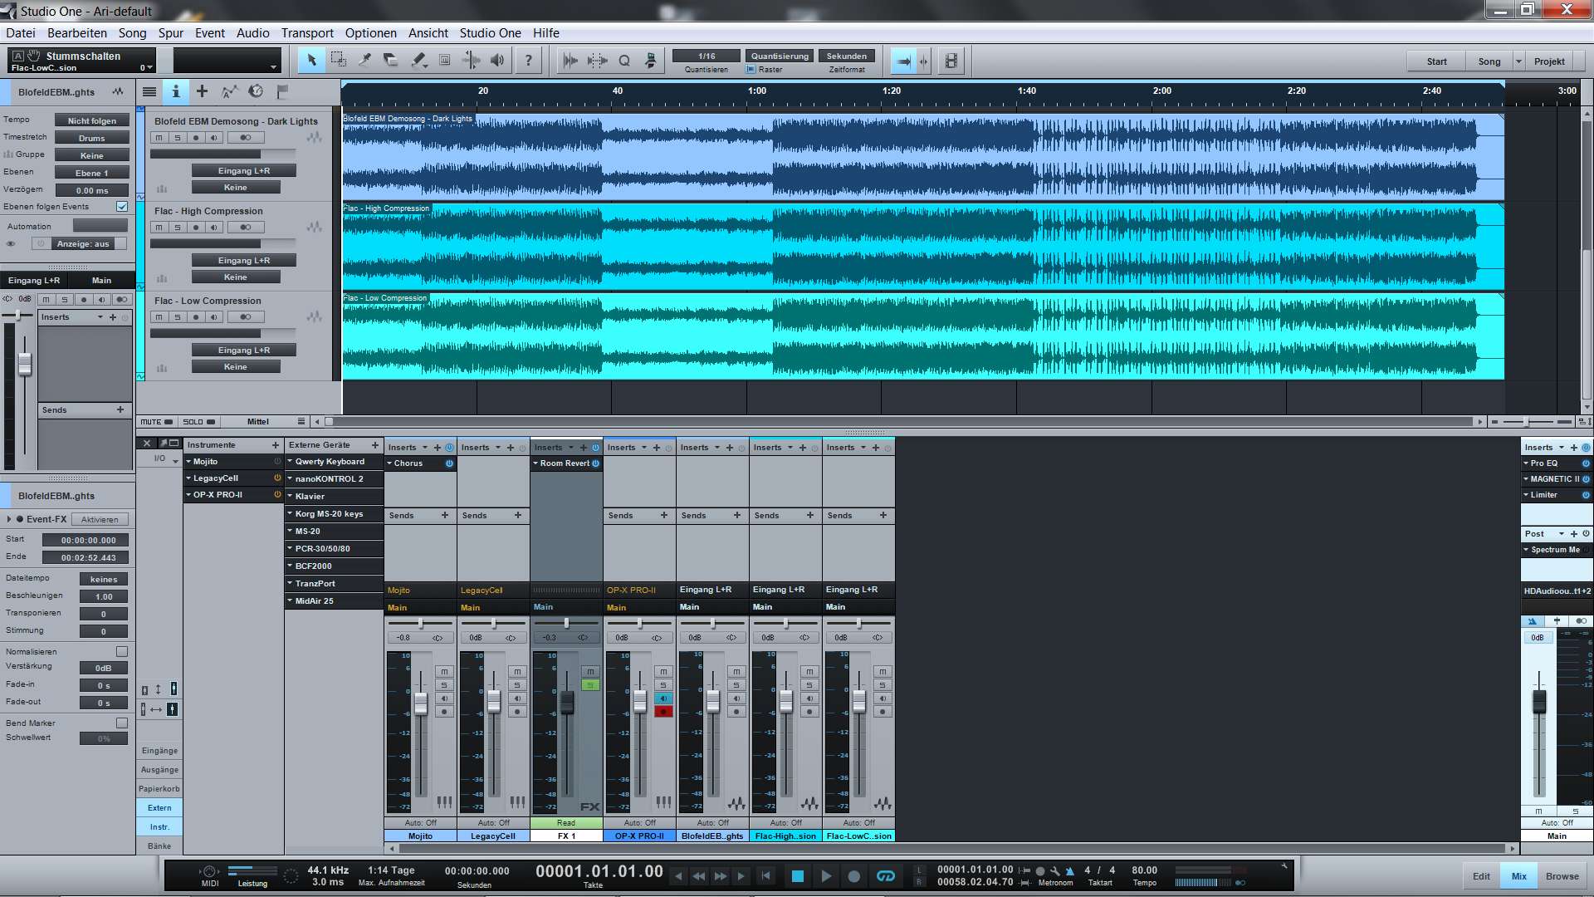Record-arm Flac - Low Compression track
Screen dimensions: 1594x897
coord(196,317)
